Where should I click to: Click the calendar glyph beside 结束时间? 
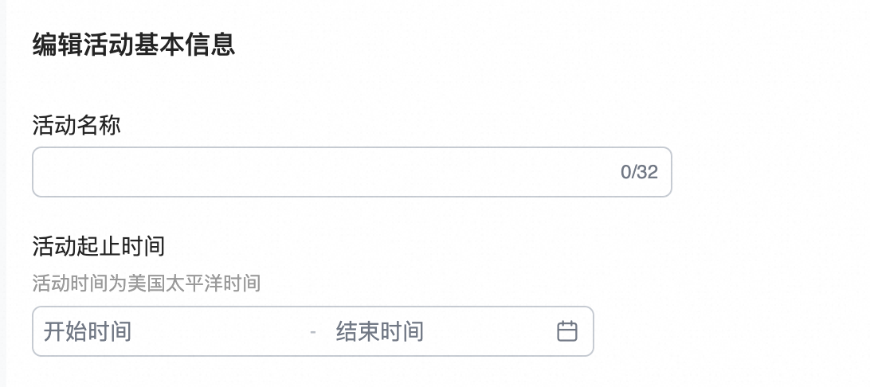(566, 331)
